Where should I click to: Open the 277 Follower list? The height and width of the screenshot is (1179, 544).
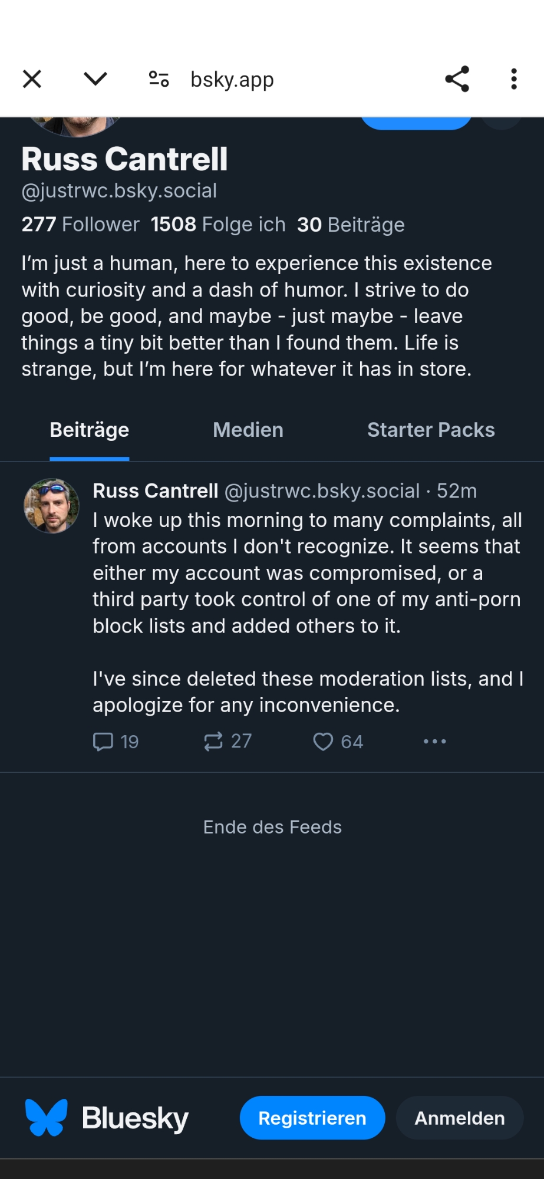pos(80,225)
